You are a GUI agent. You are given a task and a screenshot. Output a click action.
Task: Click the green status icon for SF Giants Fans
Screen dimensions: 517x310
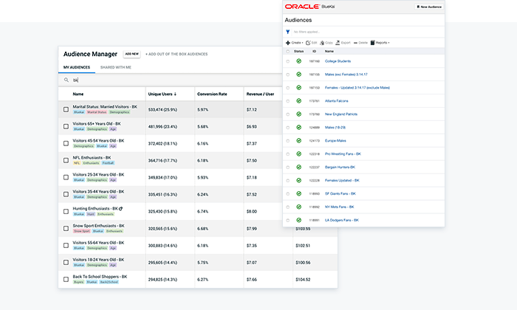298,193
